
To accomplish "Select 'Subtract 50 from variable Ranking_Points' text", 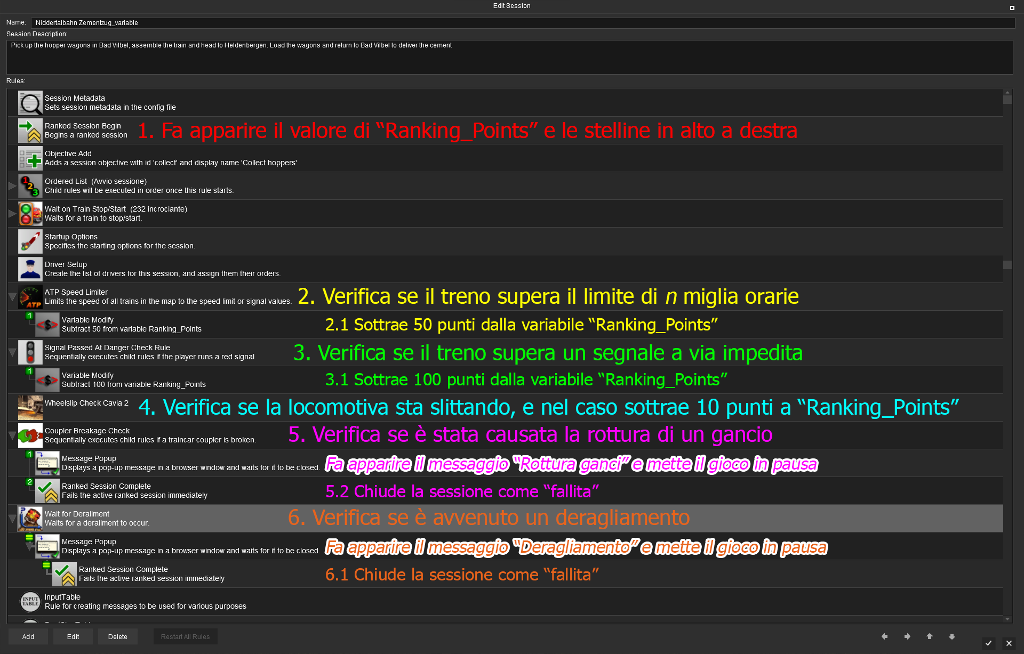I will tap(132, 329).
